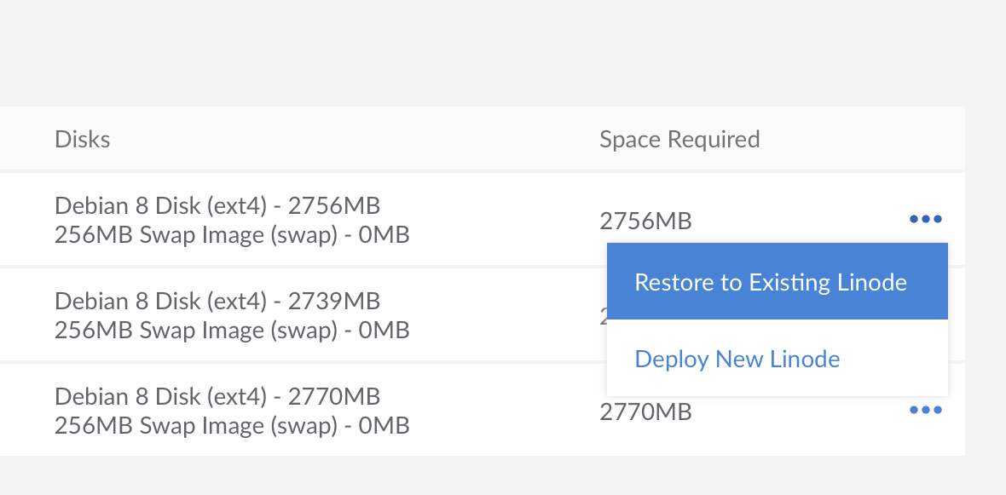
Task: Open the three-dot menu on the 2770MB row
Action: click(925, 411)
